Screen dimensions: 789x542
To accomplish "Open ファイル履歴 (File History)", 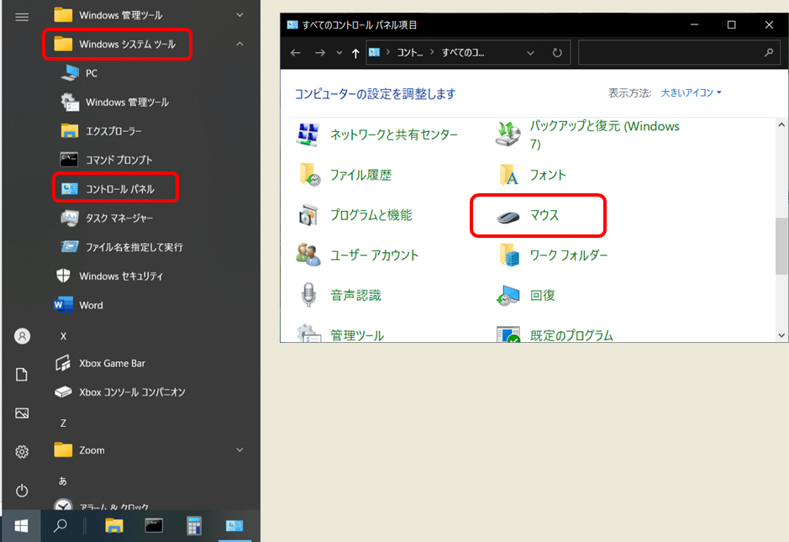I will click(x=360, y=175).
